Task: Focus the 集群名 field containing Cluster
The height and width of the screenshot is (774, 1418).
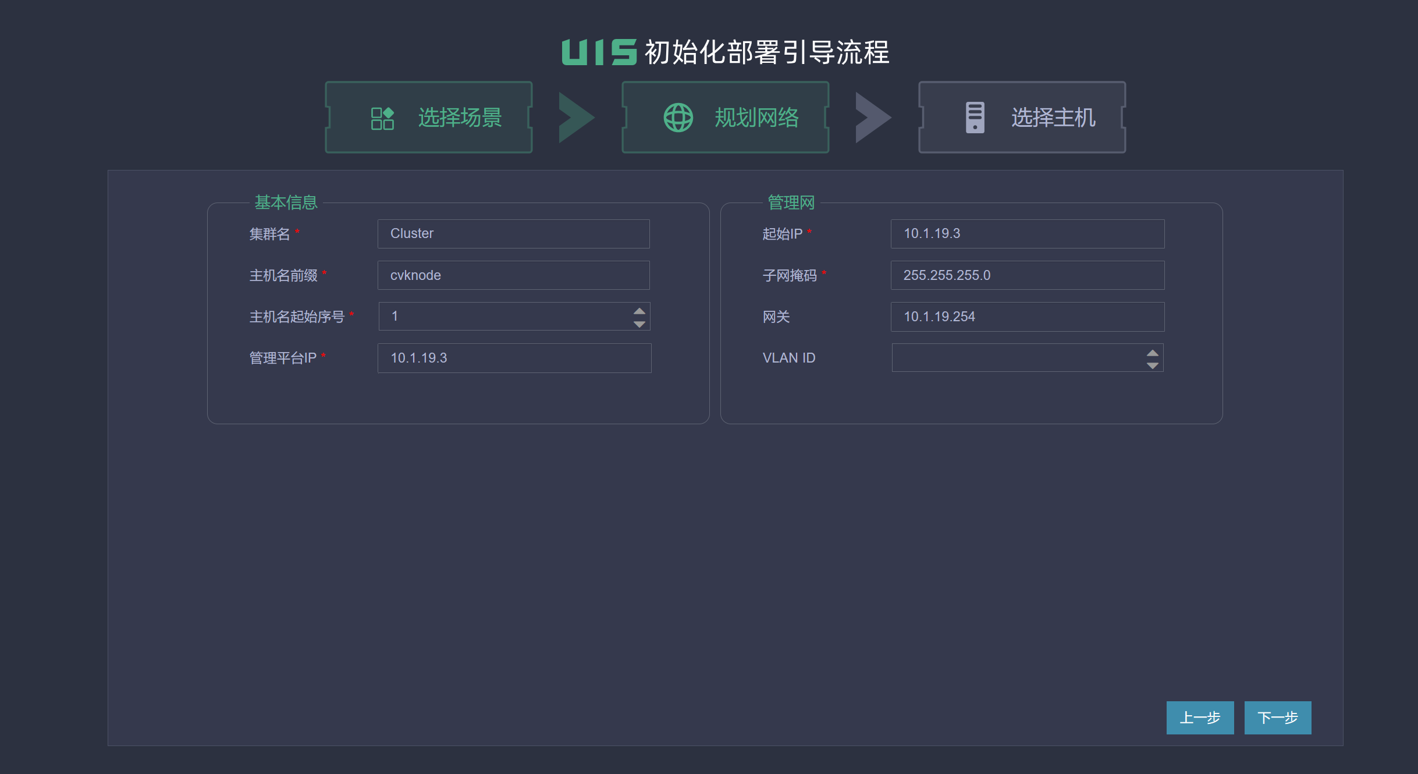Action: click(513, 234)
